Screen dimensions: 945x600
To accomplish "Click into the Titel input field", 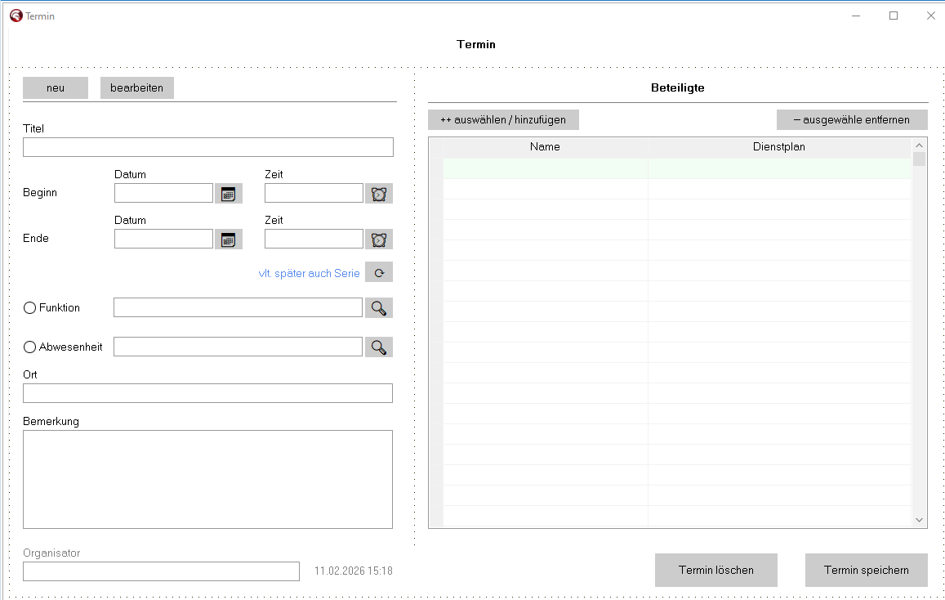I will (x=208, y=147).
